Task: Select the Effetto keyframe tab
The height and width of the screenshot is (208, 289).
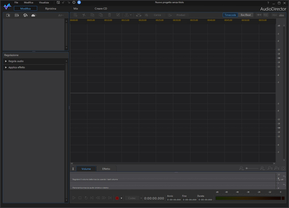Action: click(x=106, y=169)
